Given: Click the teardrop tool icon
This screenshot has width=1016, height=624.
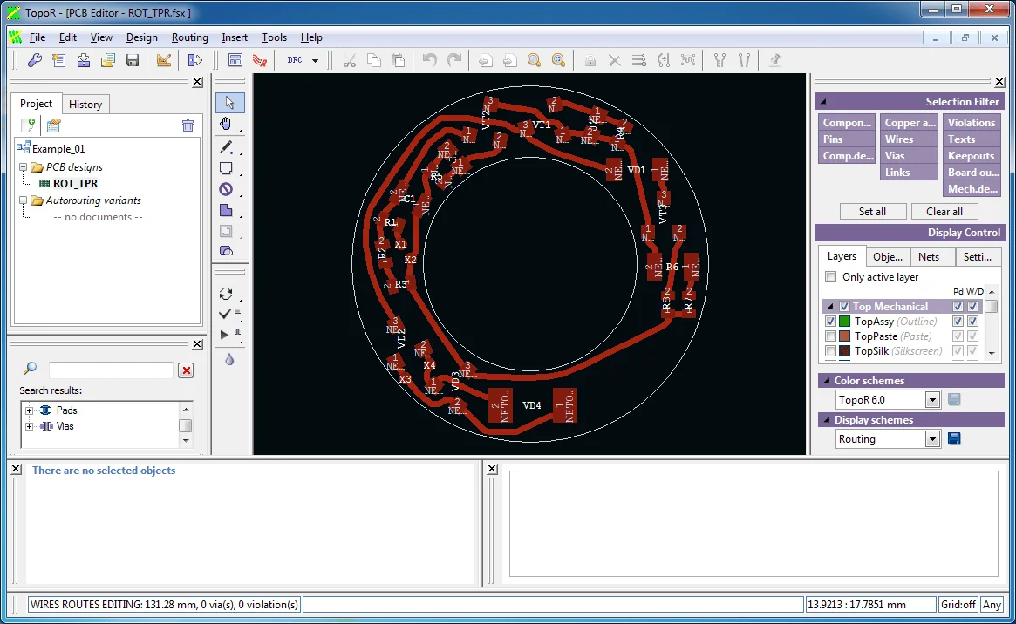Looking at the screenshot, I should click(x=229, y=359).
